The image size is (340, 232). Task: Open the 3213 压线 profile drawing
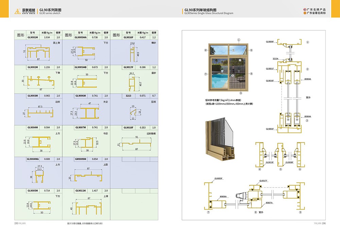(135, 113)
